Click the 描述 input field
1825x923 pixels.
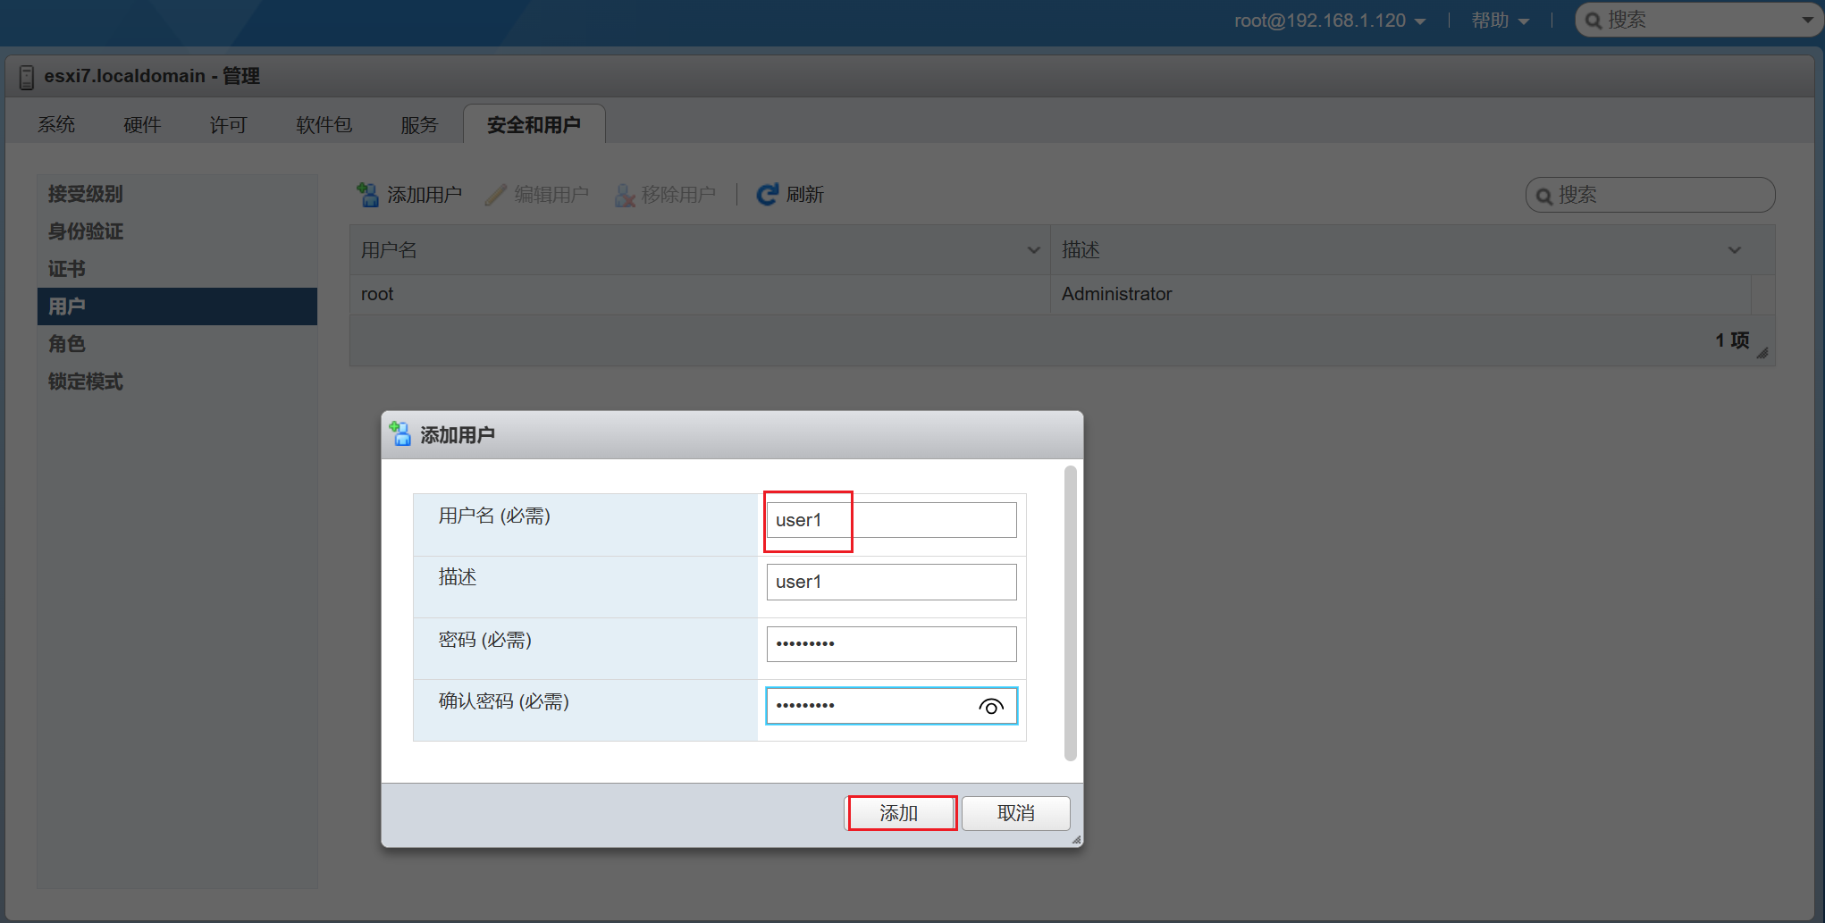(x=891, y=582)
